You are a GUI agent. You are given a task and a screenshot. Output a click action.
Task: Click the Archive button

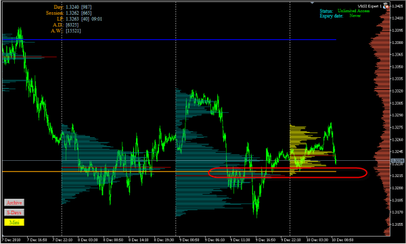point(14,203)
